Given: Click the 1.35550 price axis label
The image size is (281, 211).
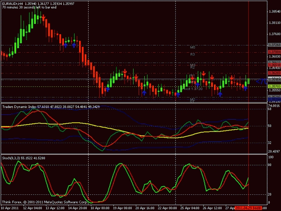Looking at the screenshot, I should coord(274,90).
